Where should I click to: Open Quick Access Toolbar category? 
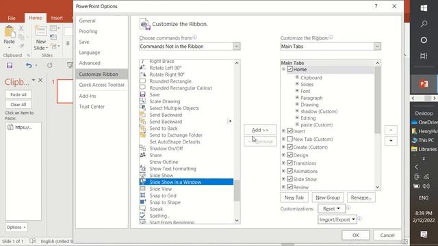101,85
